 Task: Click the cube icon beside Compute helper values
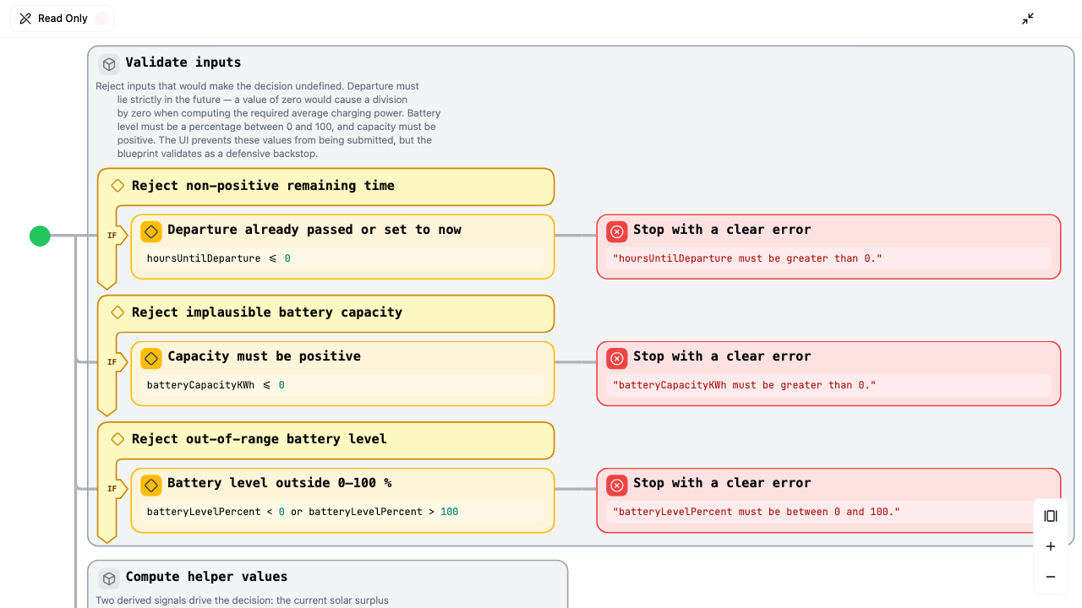(109, 578)
